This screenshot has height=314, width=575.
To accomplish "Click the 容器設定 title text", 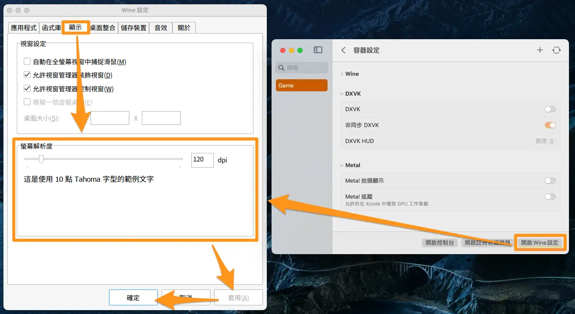I will pos(366,50).
